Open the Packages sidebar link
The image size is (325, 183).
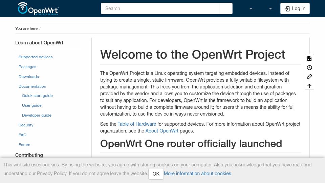[27, 67]
